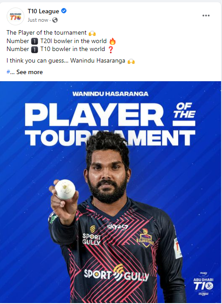Click the Sky247 logo on jersey
The height and width of the screenshot is (304, 222).
click(x=117, y=227)
